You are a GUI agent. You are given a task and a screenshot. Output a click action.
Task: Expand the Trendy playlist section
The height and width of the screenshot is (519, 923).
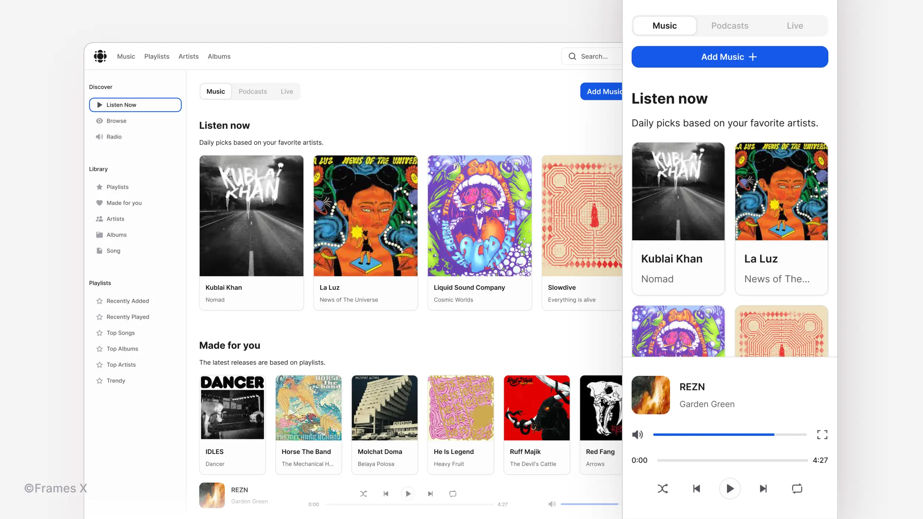tap(116, 380)
